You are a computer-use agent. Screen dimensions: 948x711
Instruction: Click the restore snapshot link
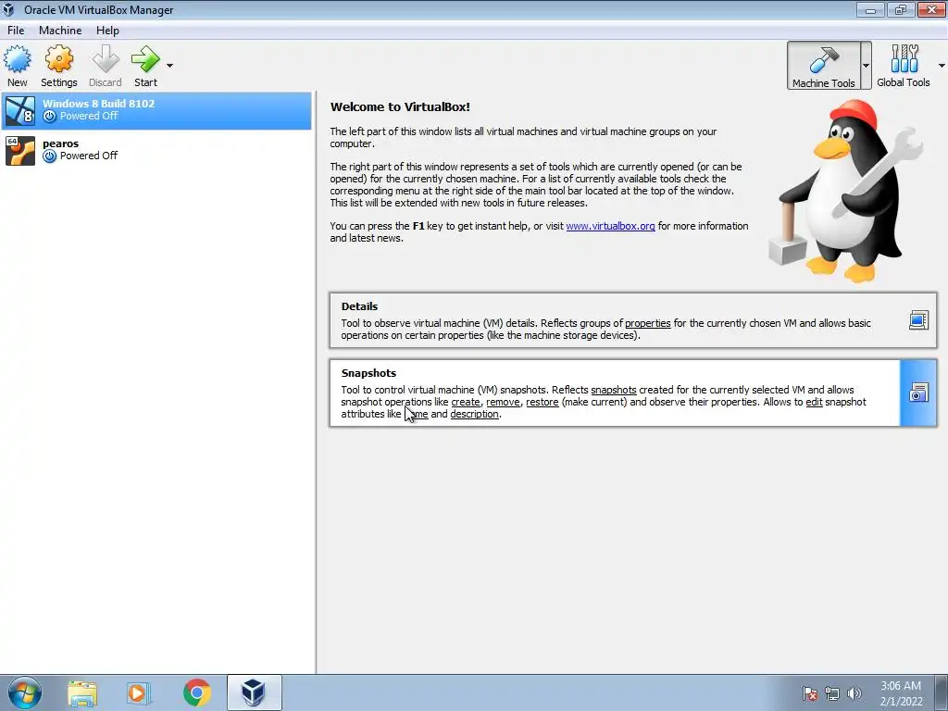(x=542, y=402)
